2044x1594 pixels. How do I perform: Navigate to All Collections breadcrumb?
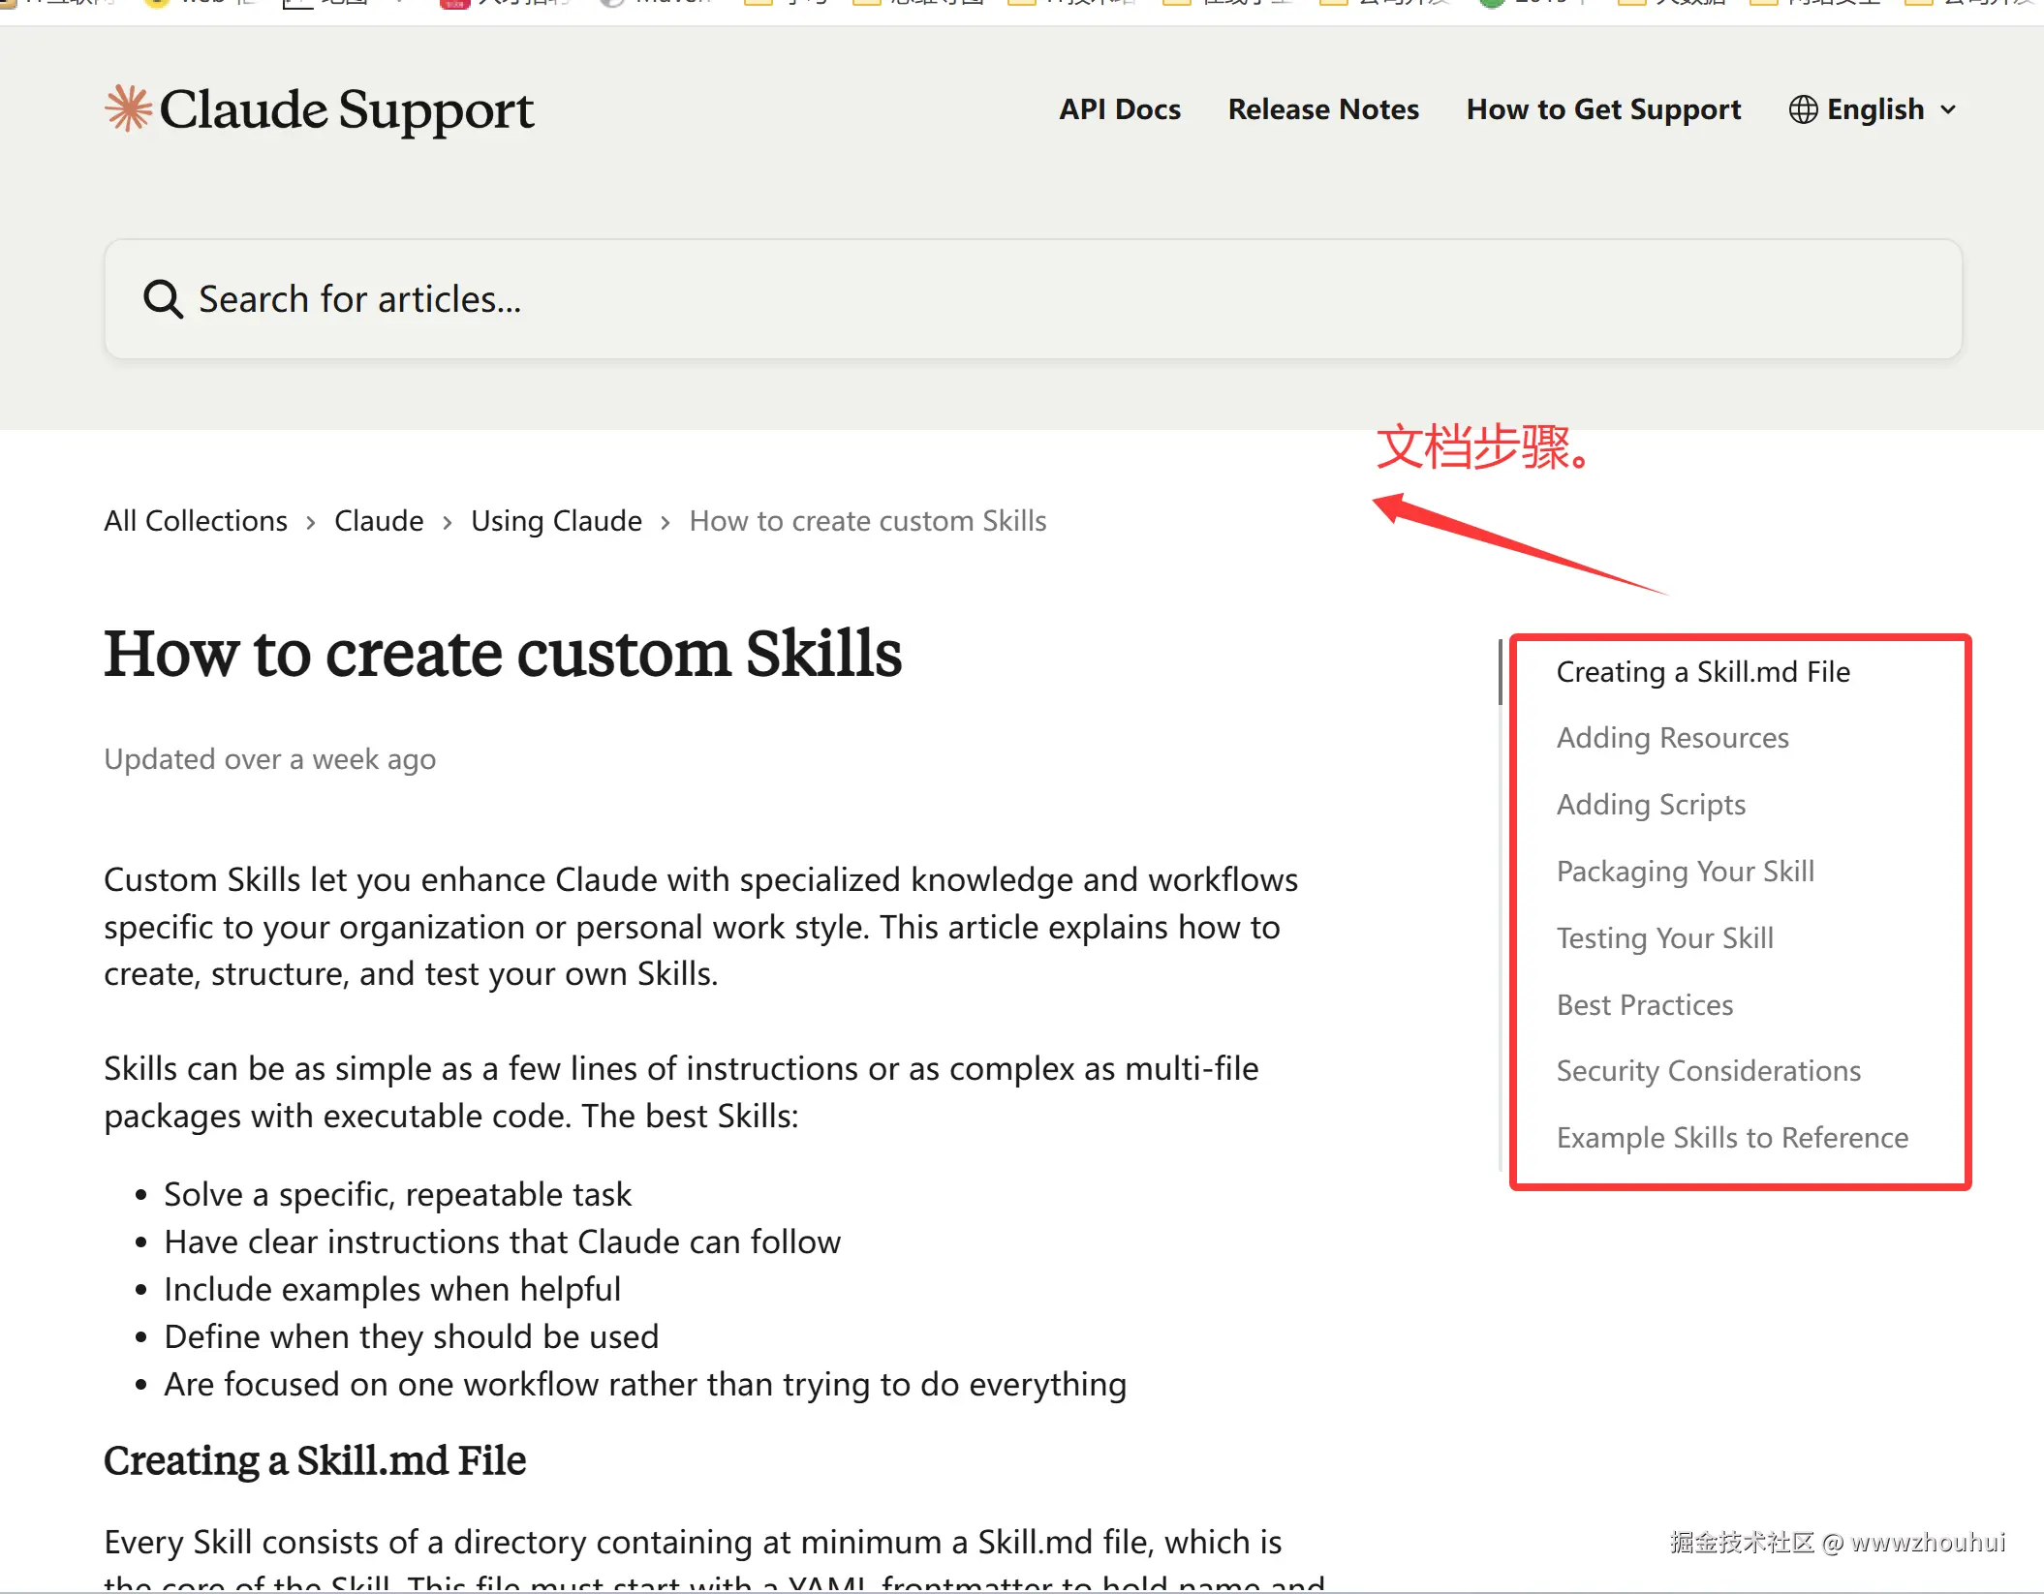pyautogui.click(x=196, y=521)
